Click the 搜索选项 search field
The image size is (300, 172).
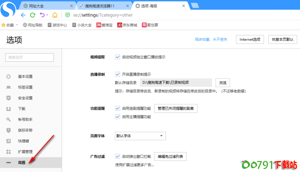pyautogui.click(x=29, y=57)
